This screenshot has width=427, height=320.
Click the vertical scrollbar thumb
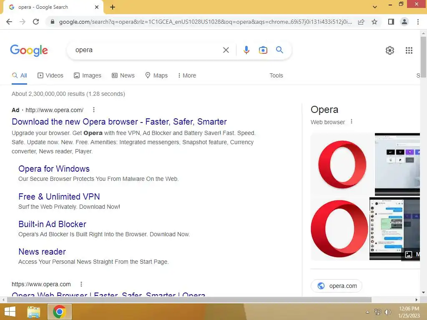pyautogui.click(x=423, y=57)
